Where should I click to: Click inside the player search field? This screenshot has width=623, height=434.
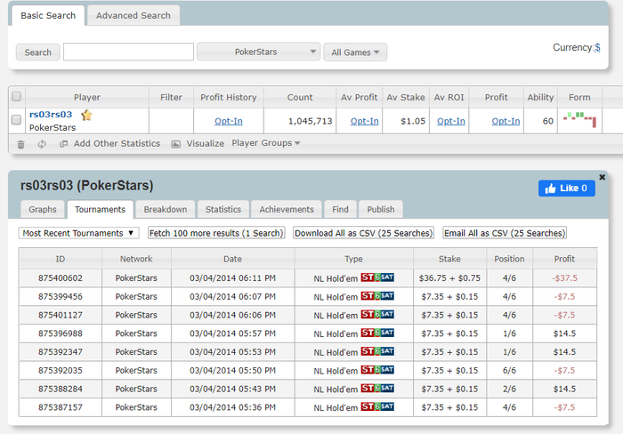click(128, 52)
